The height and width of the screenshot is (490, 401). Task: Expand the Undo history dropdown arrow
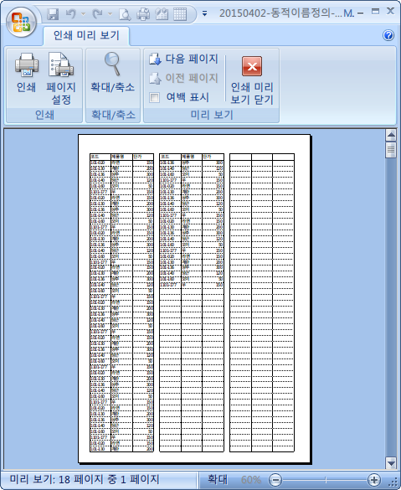click(83, 14)
